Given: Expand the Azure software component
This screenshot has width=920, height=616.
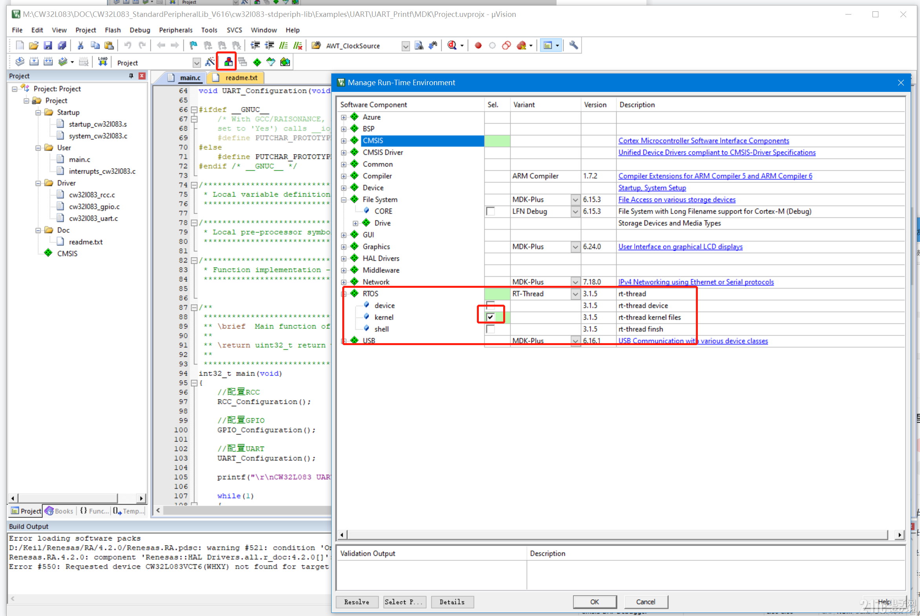Looking at the screenshot, I should point(344,117).
